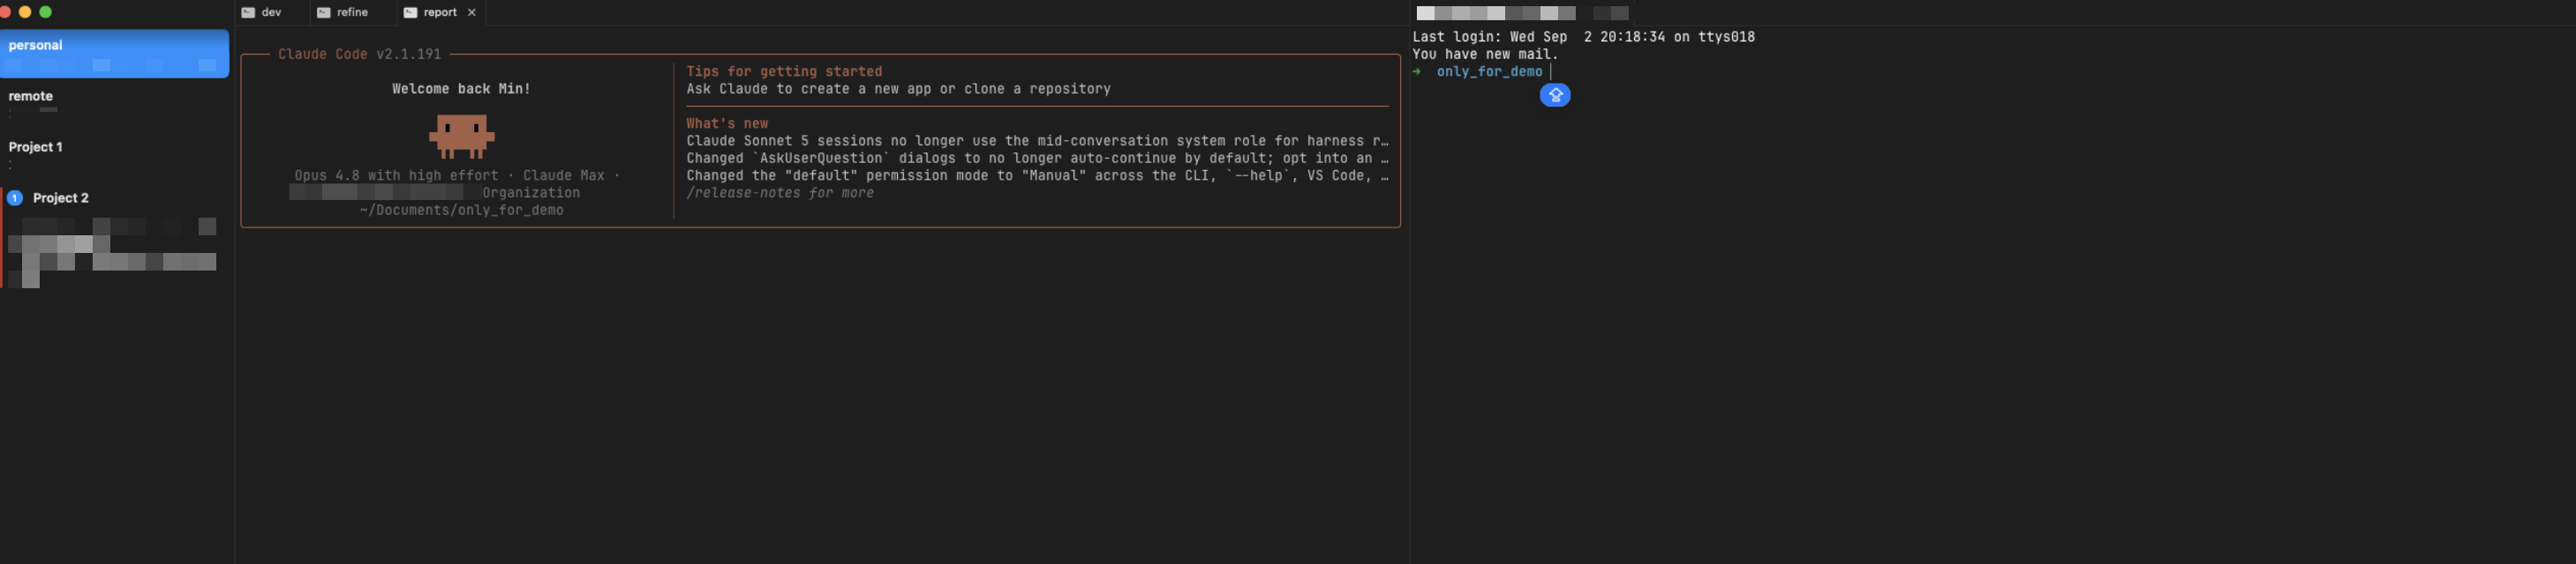Open the remote workspace in sidebar

[115, 103]
